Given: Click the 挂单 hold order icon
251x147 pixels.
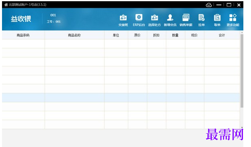Looking at the screenshot, I should point(202,20).
